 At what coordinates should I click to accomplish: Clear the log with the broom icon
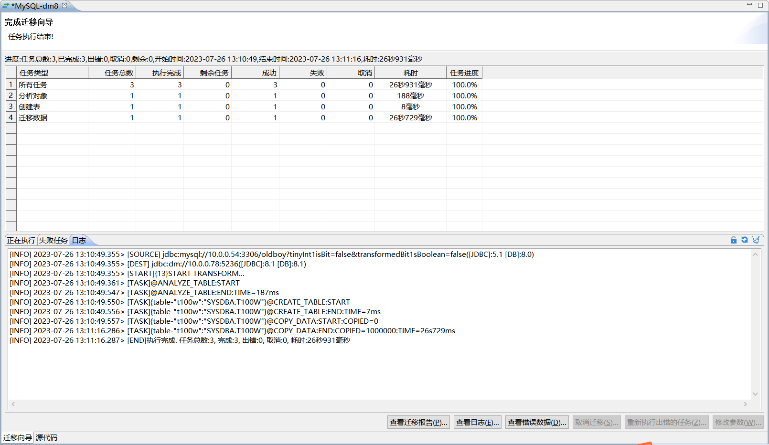coord(756,240)
